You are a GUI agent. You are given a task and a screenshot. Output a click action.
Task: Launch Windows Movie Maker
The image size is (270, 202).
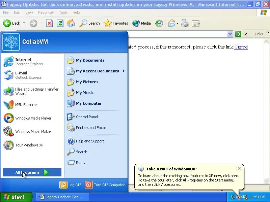32,132
